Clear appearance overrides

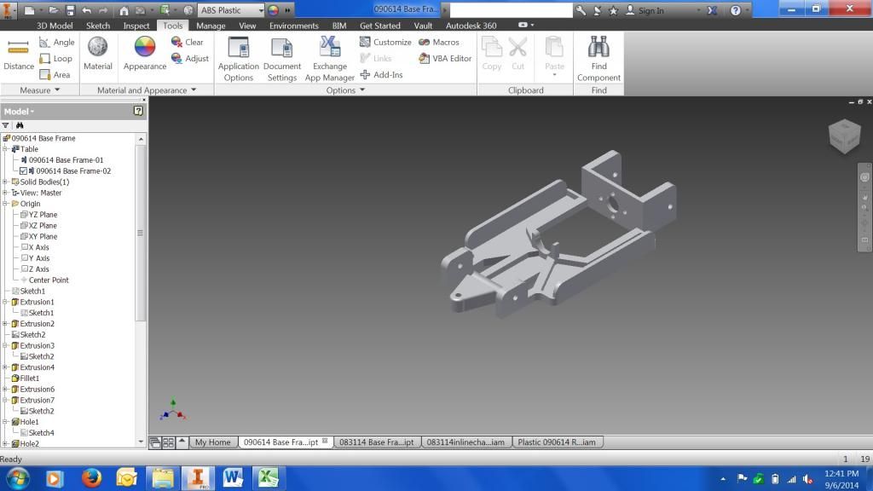point(187,43)
